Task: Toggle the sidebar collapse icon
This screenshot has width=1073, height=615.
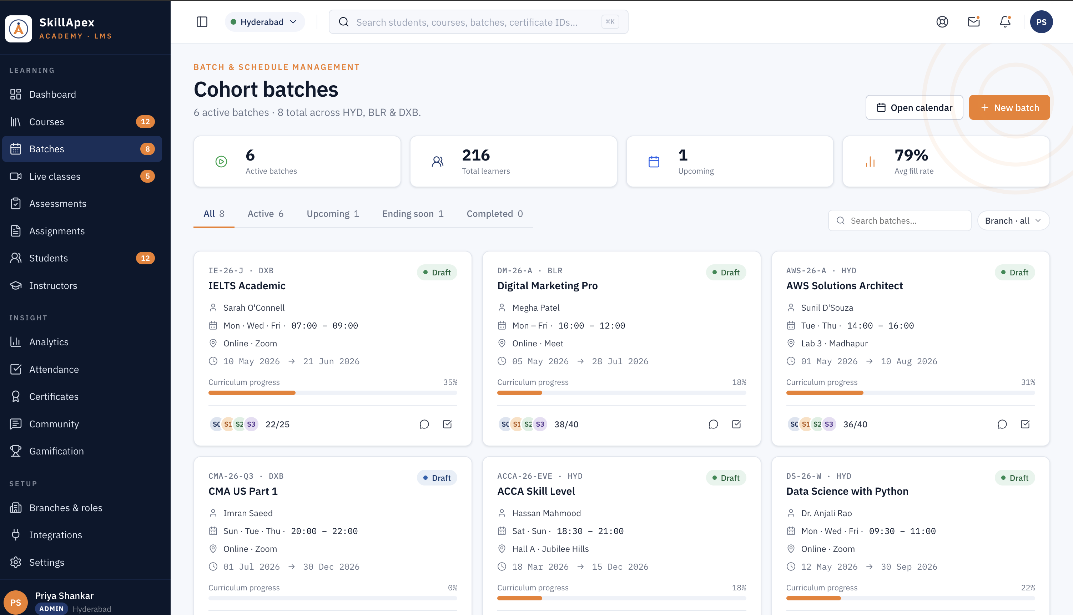Action: click(x=202, y=22)
